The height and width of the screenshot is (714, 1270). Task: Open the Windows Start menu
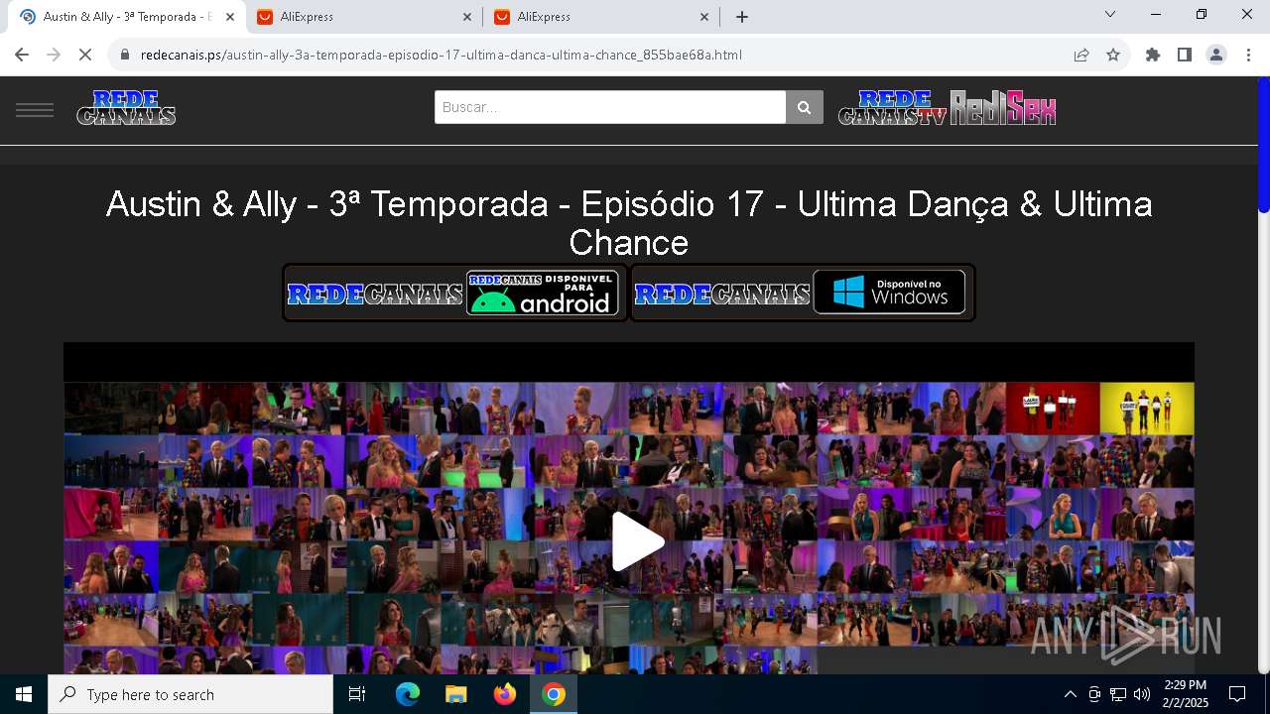click(x=24, y=694)
